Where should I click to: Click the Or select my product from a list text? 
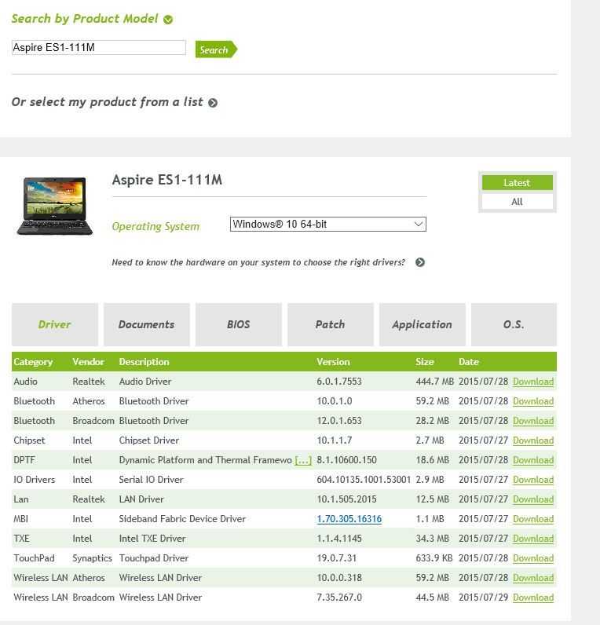click(x=108, y=102)
